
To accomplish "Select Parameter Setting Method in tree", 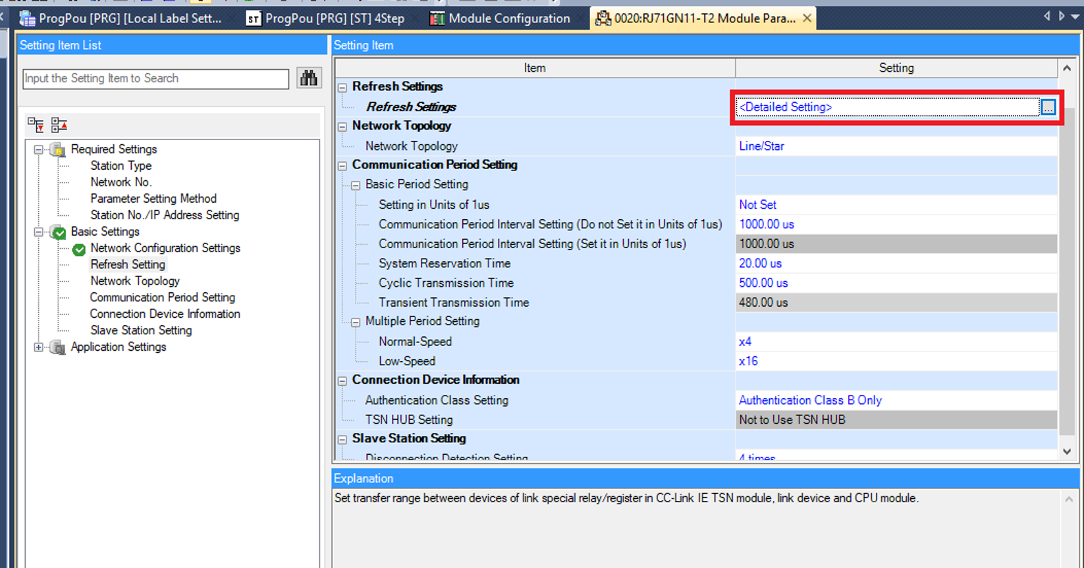I will 153,199.
